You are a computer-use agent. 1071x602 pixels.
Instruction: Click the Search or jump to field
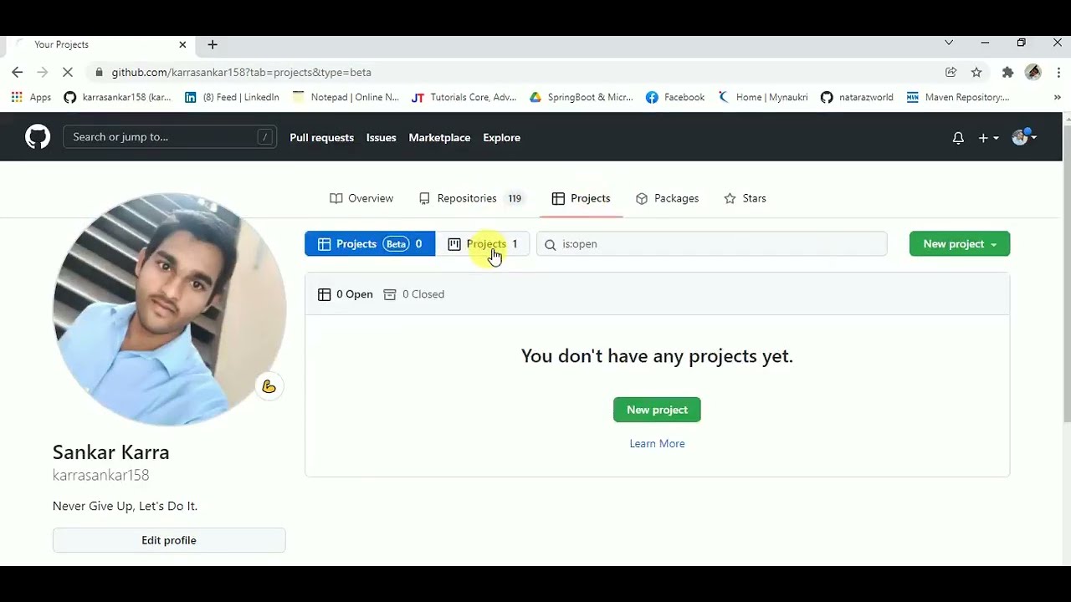170,137
